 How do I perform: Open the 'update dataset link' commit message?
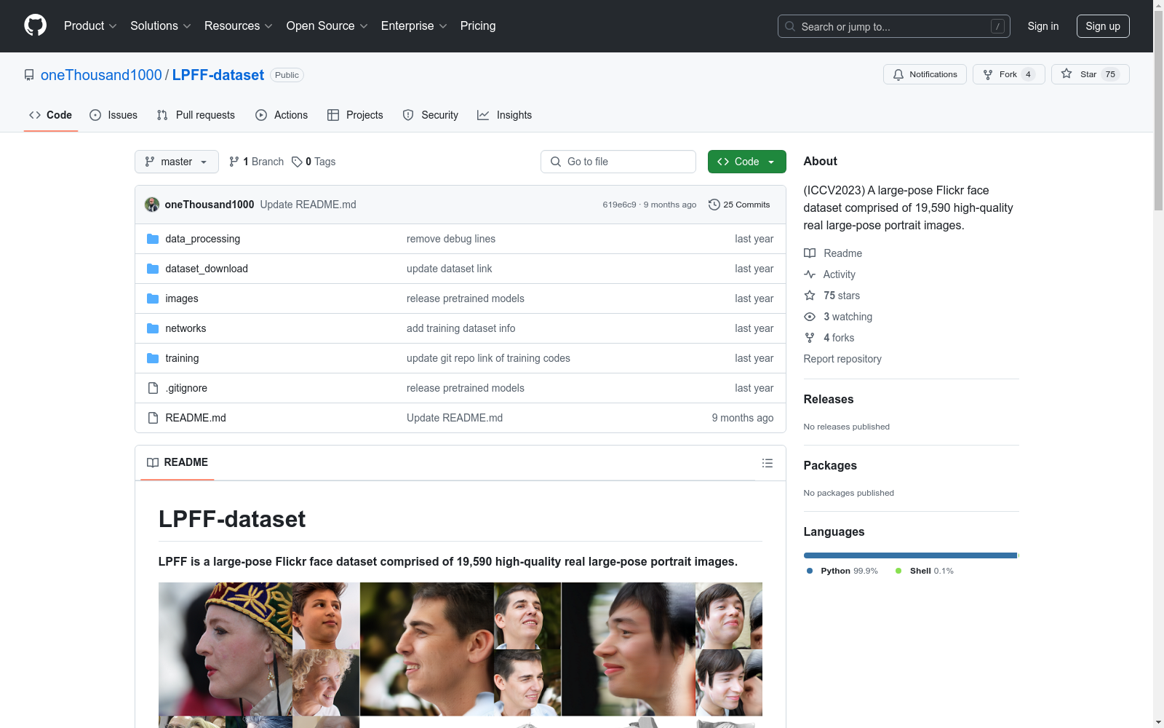coord(449,269)
